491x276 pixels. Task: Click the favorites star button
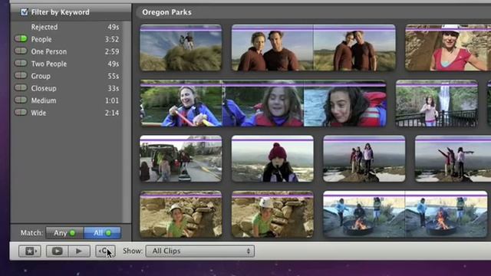[30, 251]
